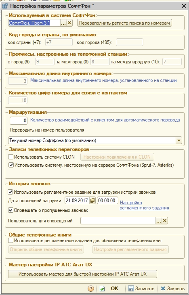The height and width of the screenshot is (295, 189).
Task: Toggle Оповещать о пропущенных звонках checkbox
Action: click(x=10, y=210)
